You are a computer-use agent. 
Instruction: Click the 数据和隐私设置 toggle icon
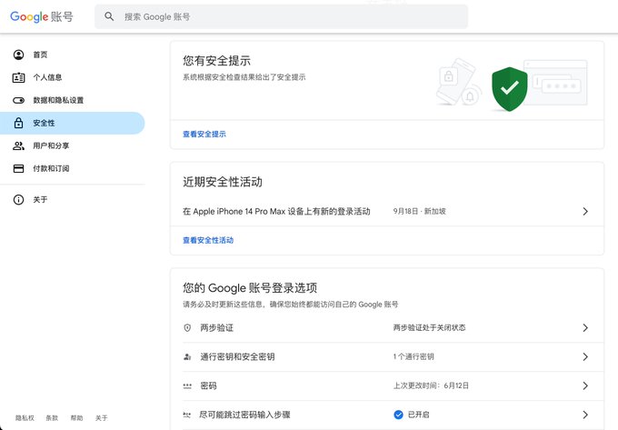point(18,100)
